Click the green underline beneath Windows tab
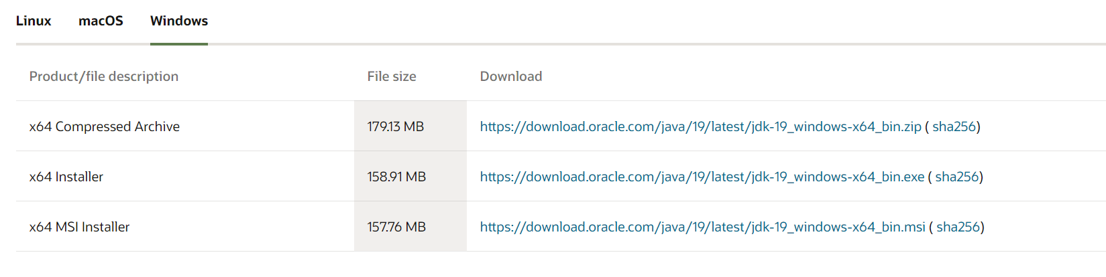Screen dimensions: 1106x277 pos(179,44)
